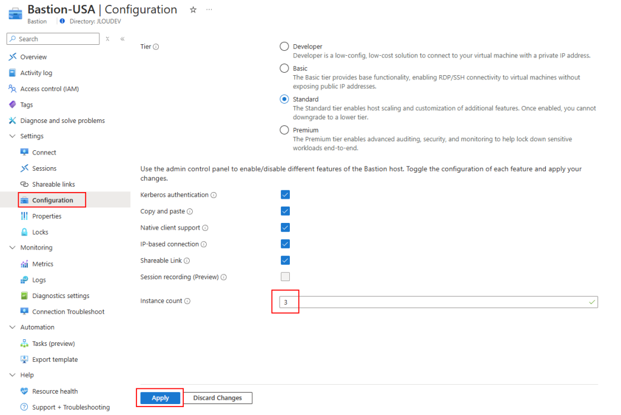Collapse the Help section chevron
The height and width of the screenshot is (415, 621).
tap(12, 375)
